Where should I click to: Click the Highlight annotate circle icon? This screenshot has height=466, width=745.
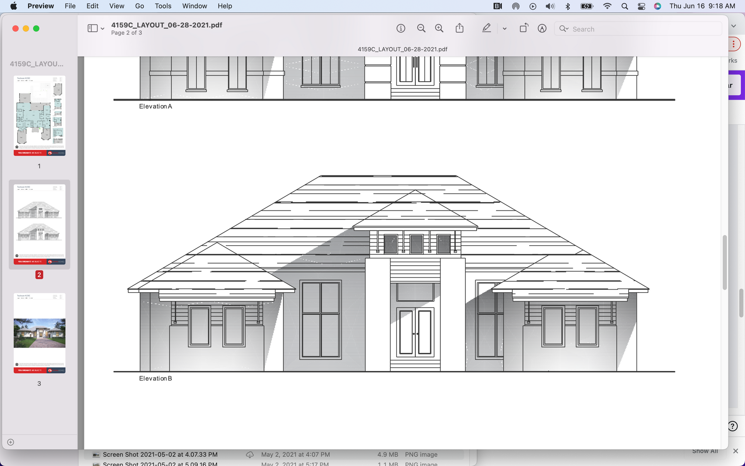tap(542, 28)
